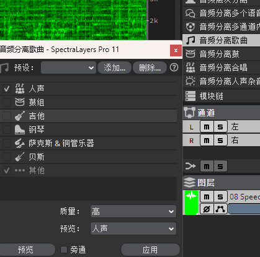Click the green spectrogram display
Screen dimensions: 260x257
[x=73, y=20]
